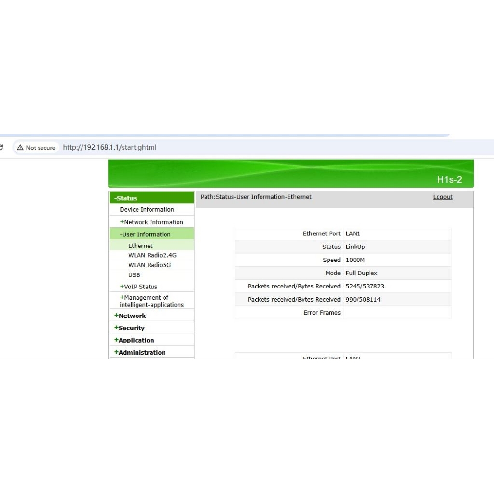494x494 pixels.
Task: Open WLAN Radio2.4G user information
Action: [152, 255]
